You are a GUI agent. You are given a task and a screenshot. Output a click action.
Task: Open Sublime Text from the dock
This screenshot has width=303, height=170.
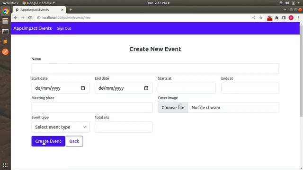point(5,42)
